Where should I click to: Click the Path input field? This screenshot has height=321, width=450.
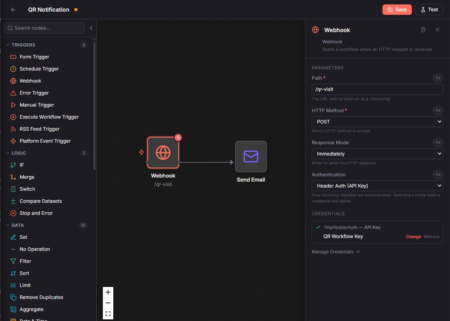click(377, 89)
